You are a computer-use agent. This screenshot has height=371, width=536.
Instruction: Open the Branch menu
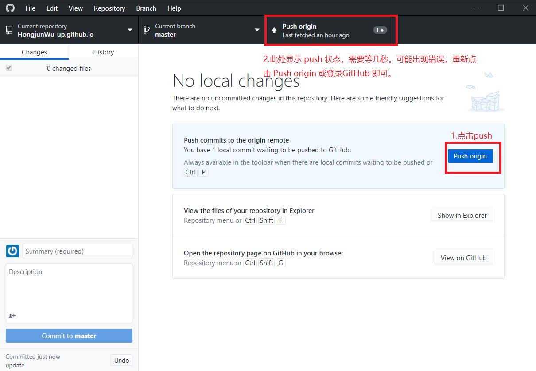[x=146, y=8]
